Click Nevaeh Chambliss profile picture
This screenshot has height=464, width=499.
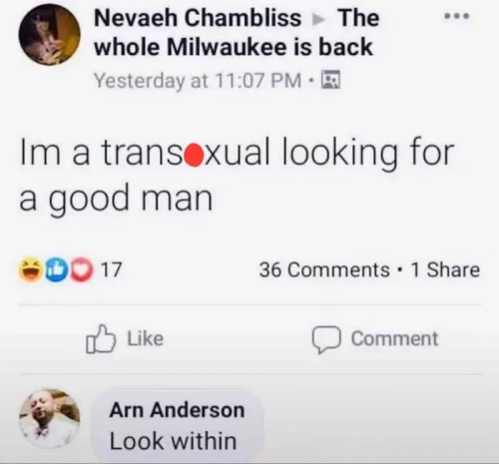50,34
